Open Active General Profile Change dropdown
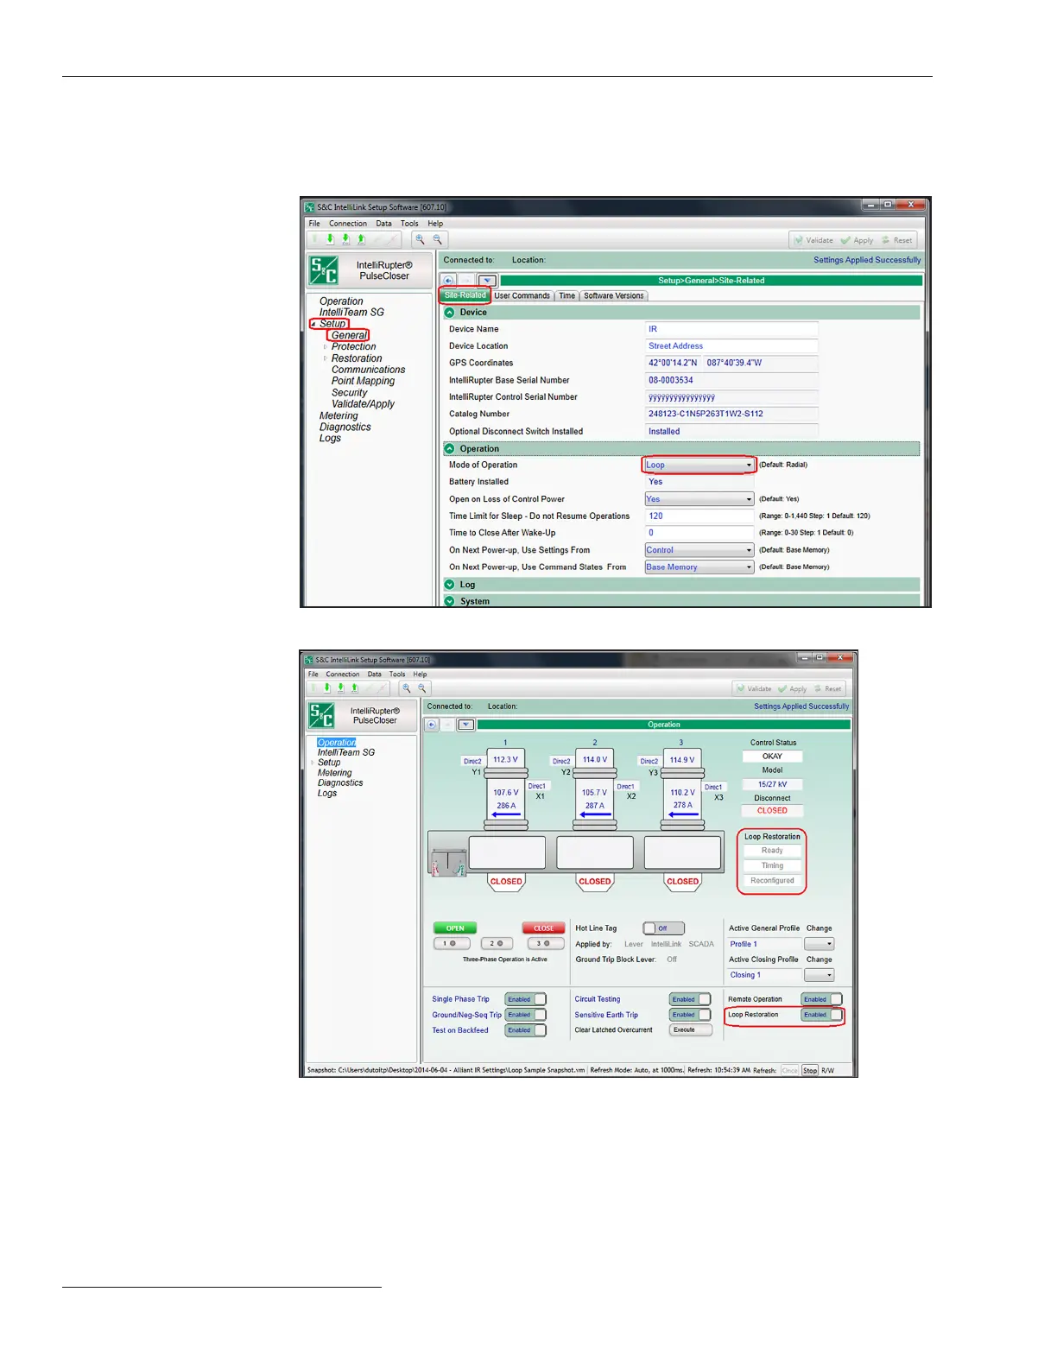The height and width of the screenshot is (1368, 1057). (820, 944)
